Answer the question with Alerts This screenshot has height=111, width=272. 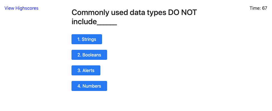tap(86, 70)
